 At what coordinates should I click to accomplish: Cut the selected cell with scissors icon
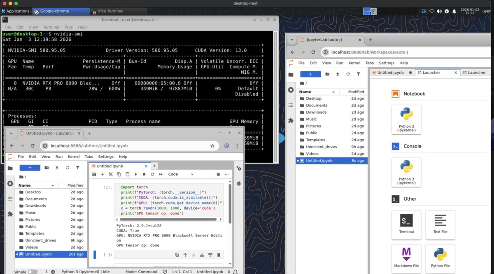pos(111,174)
